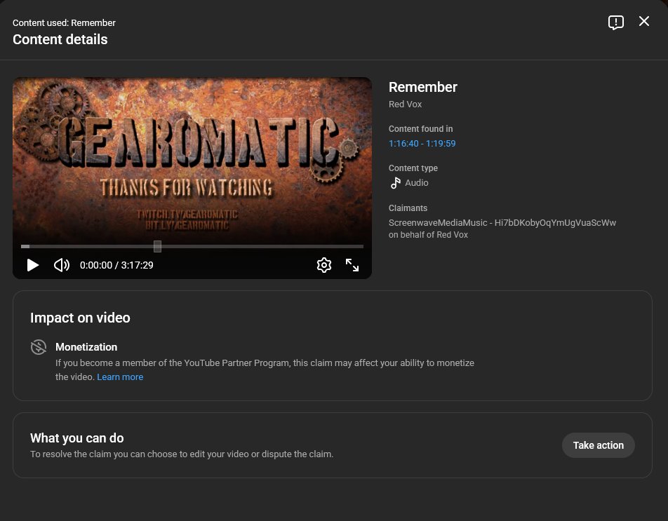Click the Content found in label

pos(420,129)
